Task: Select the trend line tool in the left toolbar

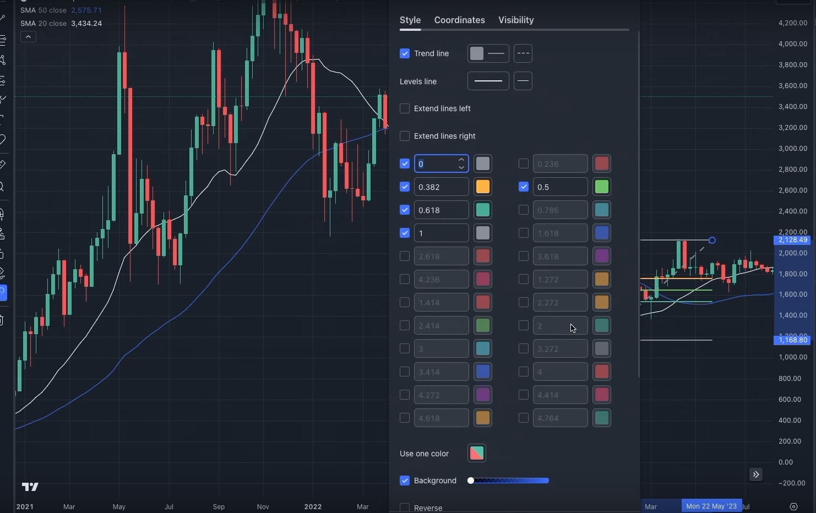Action: [4, 17]
